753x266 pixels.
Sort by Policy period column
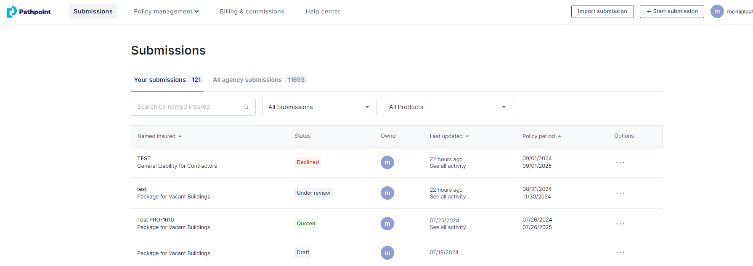pyautogui.click(x=541, y=136)
